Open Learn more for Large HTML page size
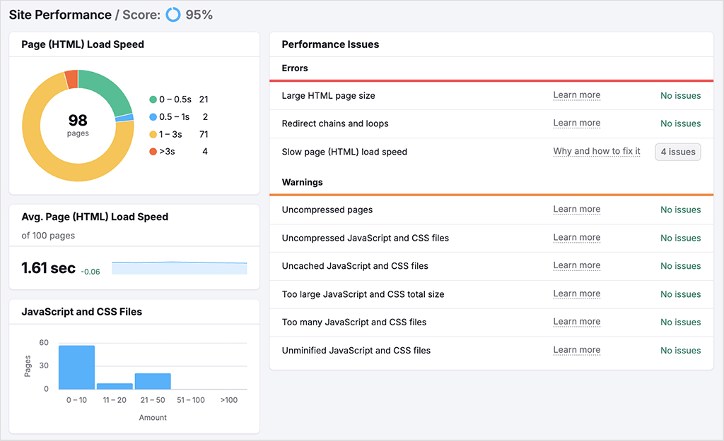Screen dimensions: 724x441 pos(577,95)
